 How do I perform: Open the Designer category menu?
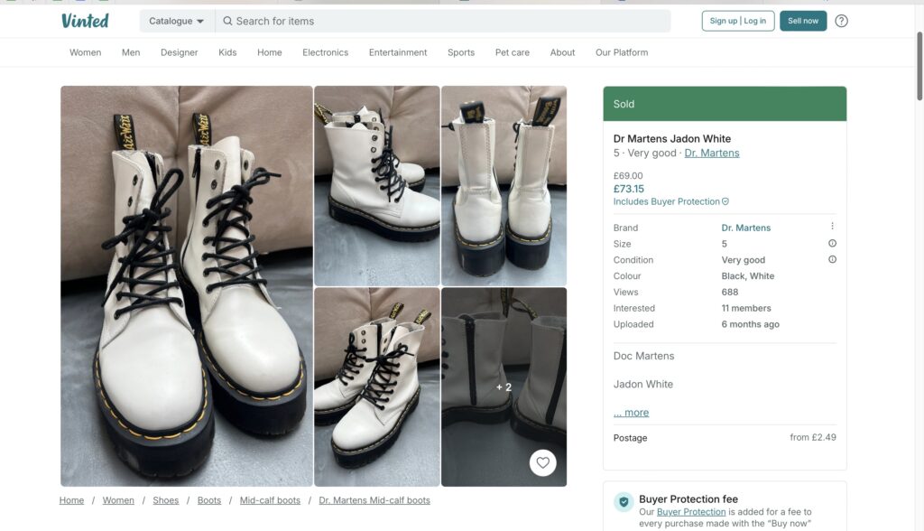click(x=180, y=52)
